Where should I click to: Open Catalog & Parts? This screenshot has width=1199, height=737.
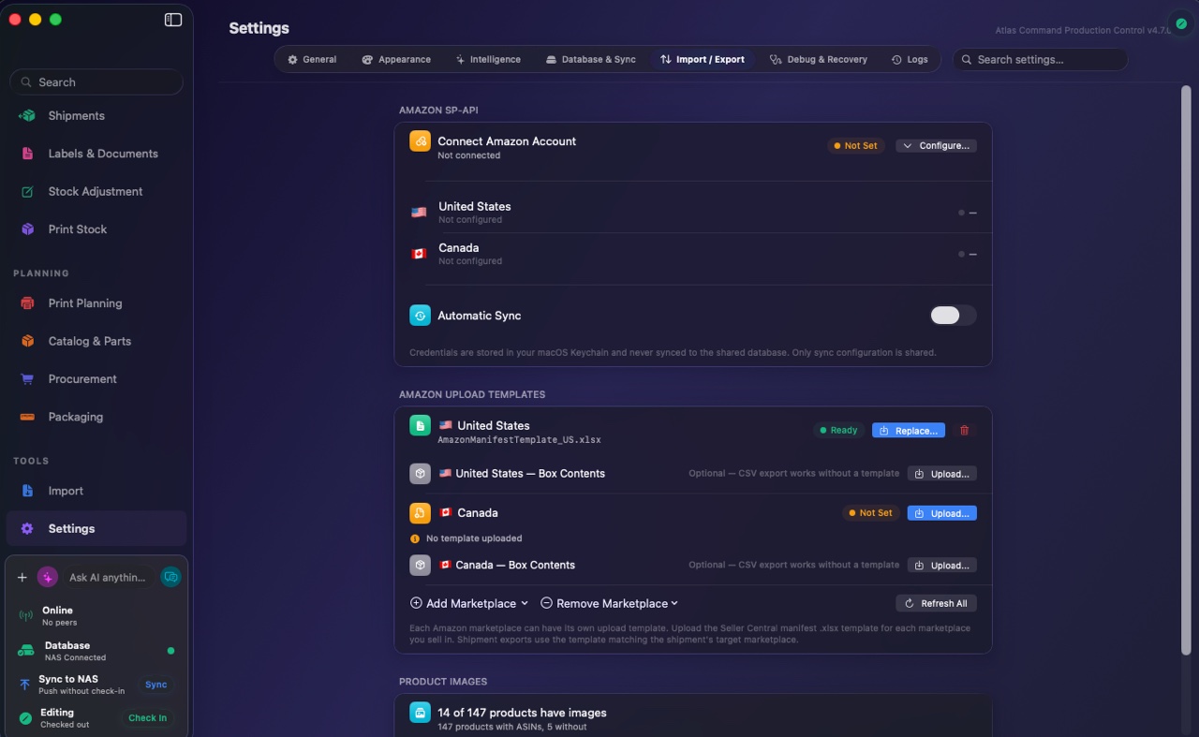(96, 341)
